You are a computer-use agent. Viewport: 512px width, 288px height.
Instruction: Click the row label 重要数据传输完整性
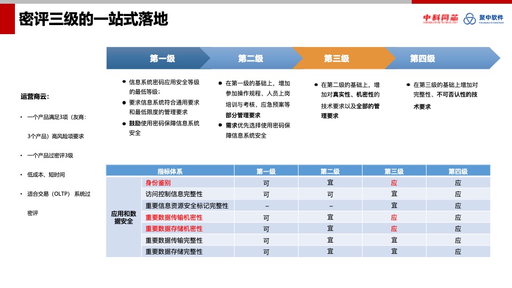[x=174, y=241]
